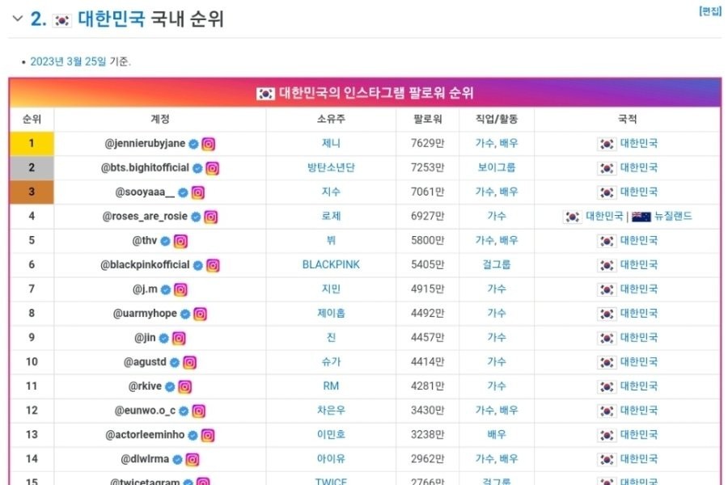Click the verified badge next to @sooyaaa__

tap(183, 192)
